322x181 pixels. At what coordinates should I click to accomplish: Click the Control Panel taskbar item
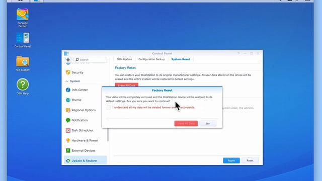click(x=37, y=1)
